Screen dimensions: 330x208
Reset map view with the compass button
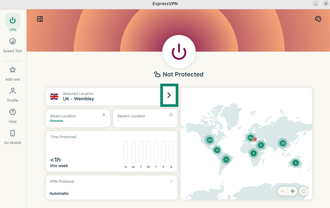click(x=304, y=191)
